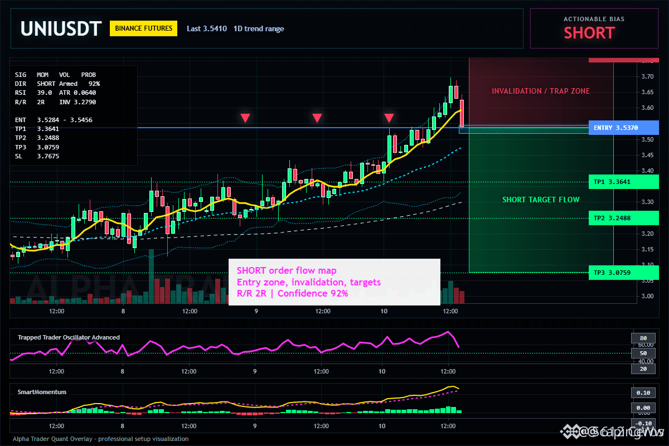Click the middle red triangle signal marker
This screenshot has height=446, width=669.
(317, 118)
